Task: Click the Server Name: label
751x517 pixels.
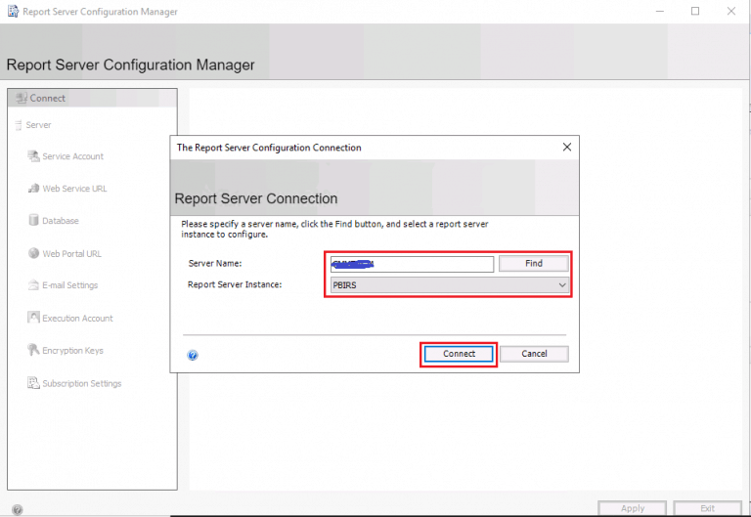Action: pyautogui.click(x=215, y=263)
